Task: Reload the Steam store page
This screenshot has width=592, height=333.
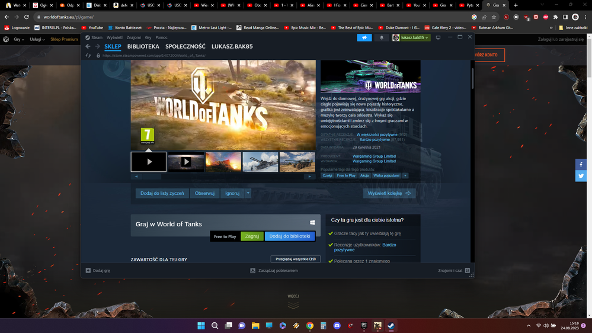Action: pyautogui.click(x=88, y=56)
